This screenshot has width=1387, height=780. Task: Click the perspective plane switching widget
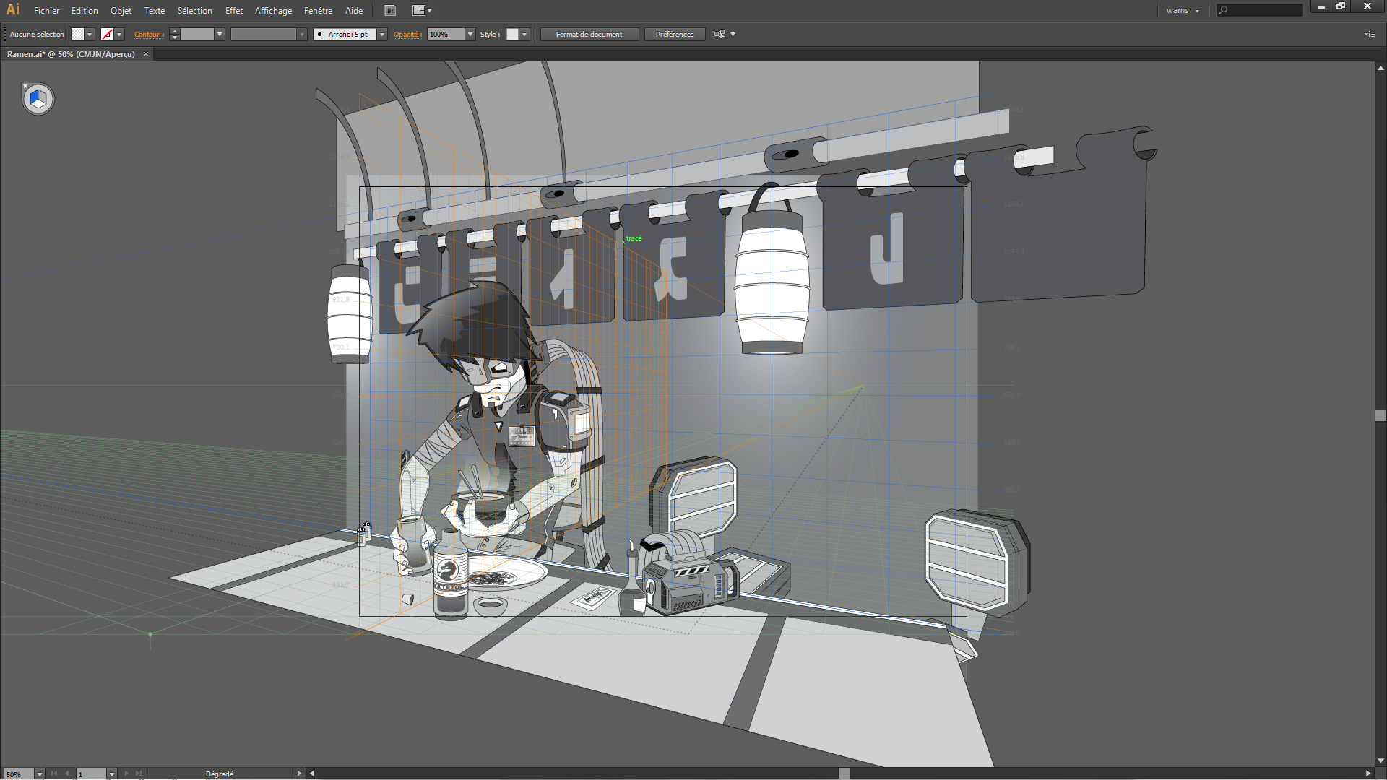click(x=38, y=99)
